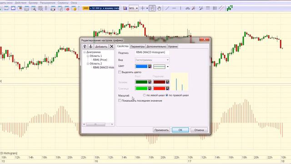Screen dimensions: 291x164
Task: Delete selected item with the X icon beside Добавить
Action: tap(111, 46)
